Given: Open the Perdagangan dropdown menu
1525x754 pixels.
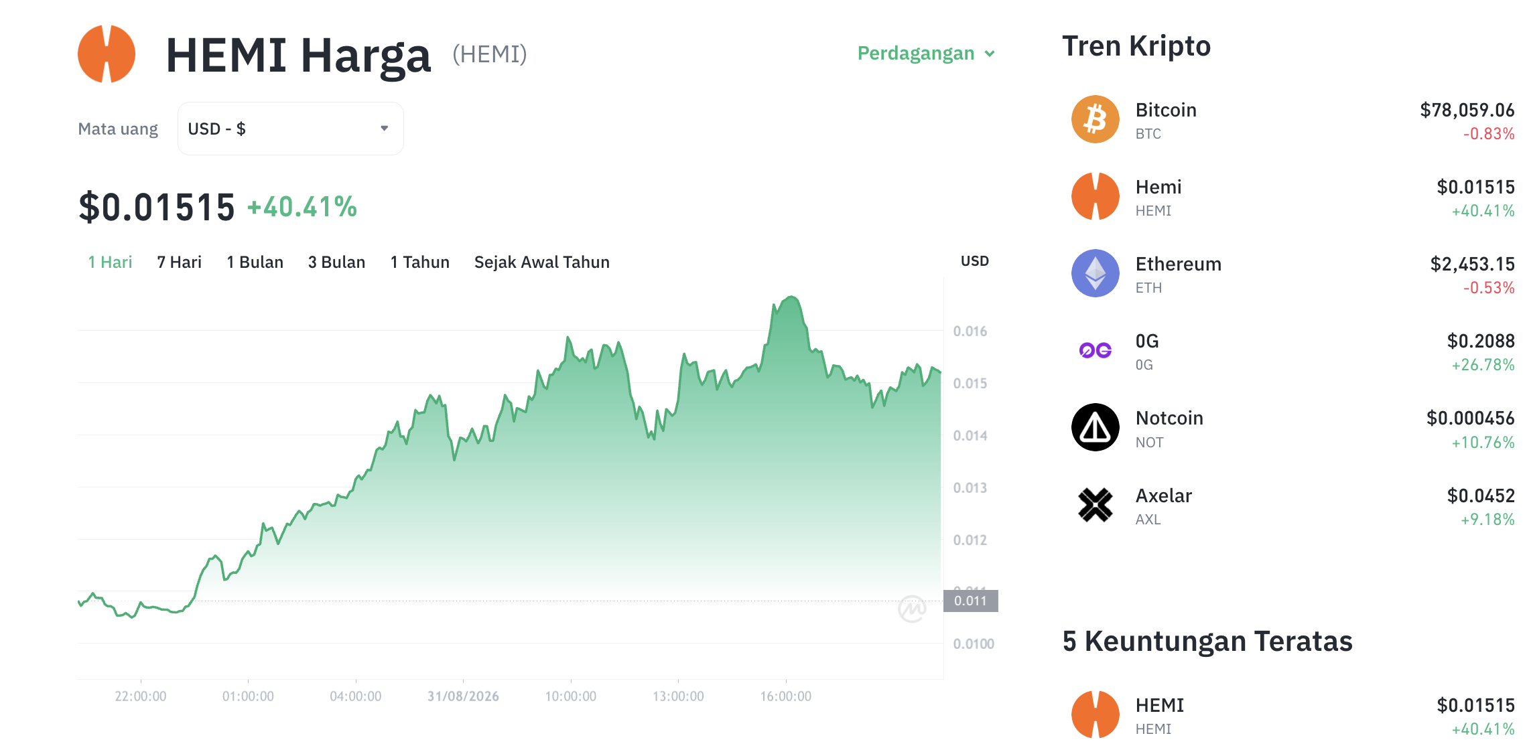Looking at the screenshot, I should 926,54.
